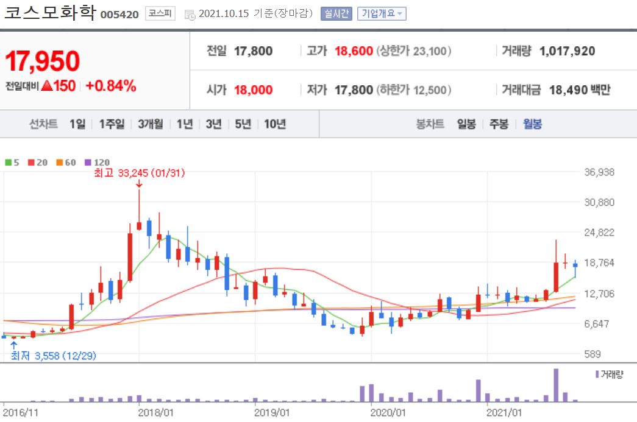Image resolution: width=637 pixels, height=422 pixels.
Task: Click the stock code 005420
Action: pyautogui.click(x=119, y=15)
